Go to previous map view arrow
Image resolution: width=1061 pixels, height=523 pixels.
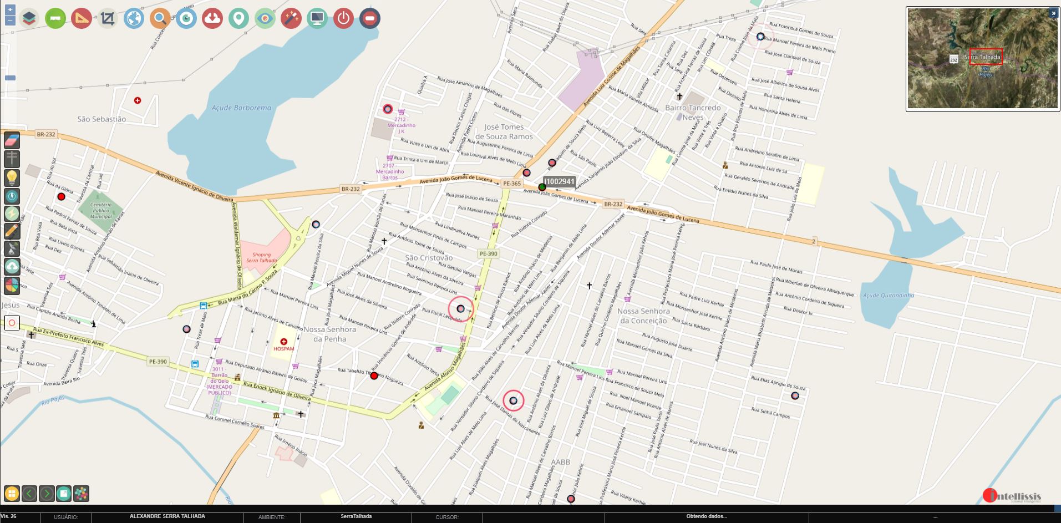click(x=29, y=493)
